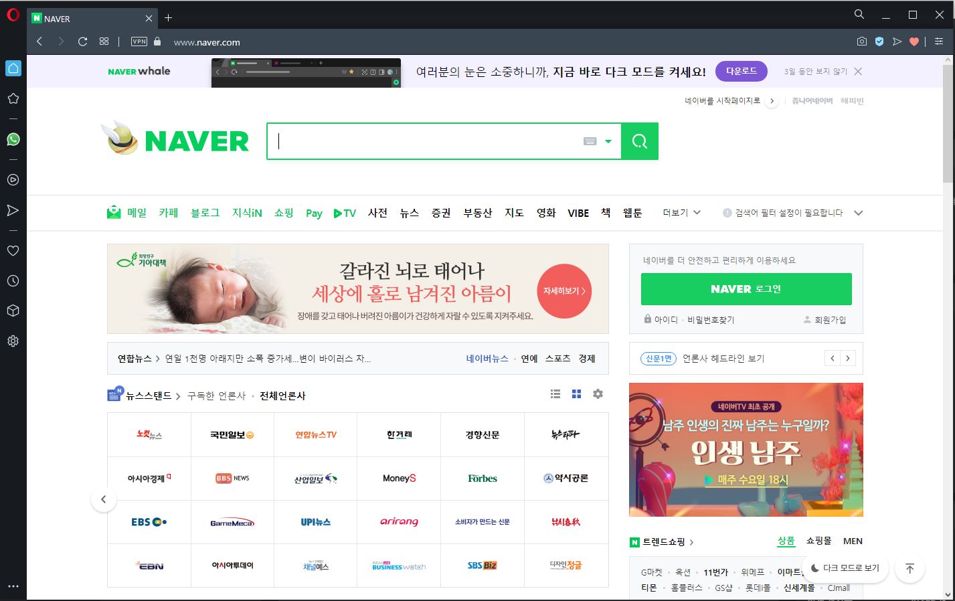955x601 pixels.
Task: Add page to bookmarks heart icon
Action: coord(914,41)
